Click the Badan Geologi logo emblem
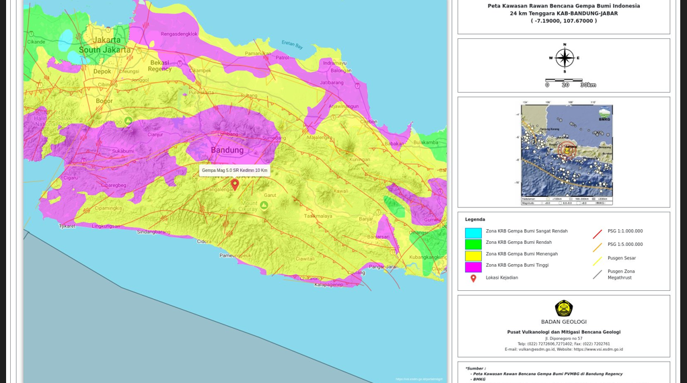 coord(564,308)
